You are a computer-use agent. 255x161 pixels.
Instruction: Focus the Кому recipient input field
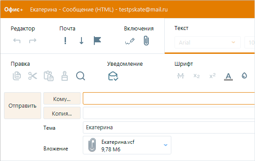click(169, 98)
